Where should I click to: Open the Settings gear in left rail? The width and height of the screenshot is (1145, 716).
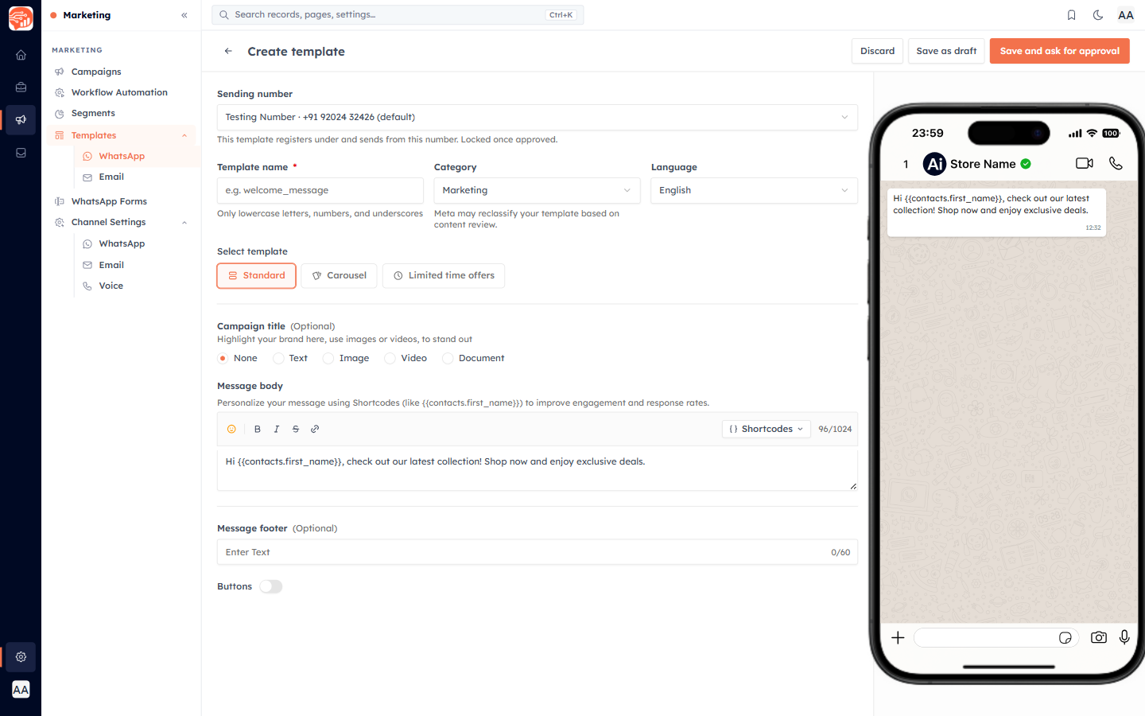(x=21, y=657)
